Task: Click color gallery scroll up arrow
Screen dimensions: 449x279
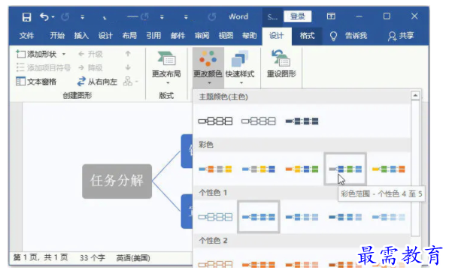Action: (x=415, y=95)
